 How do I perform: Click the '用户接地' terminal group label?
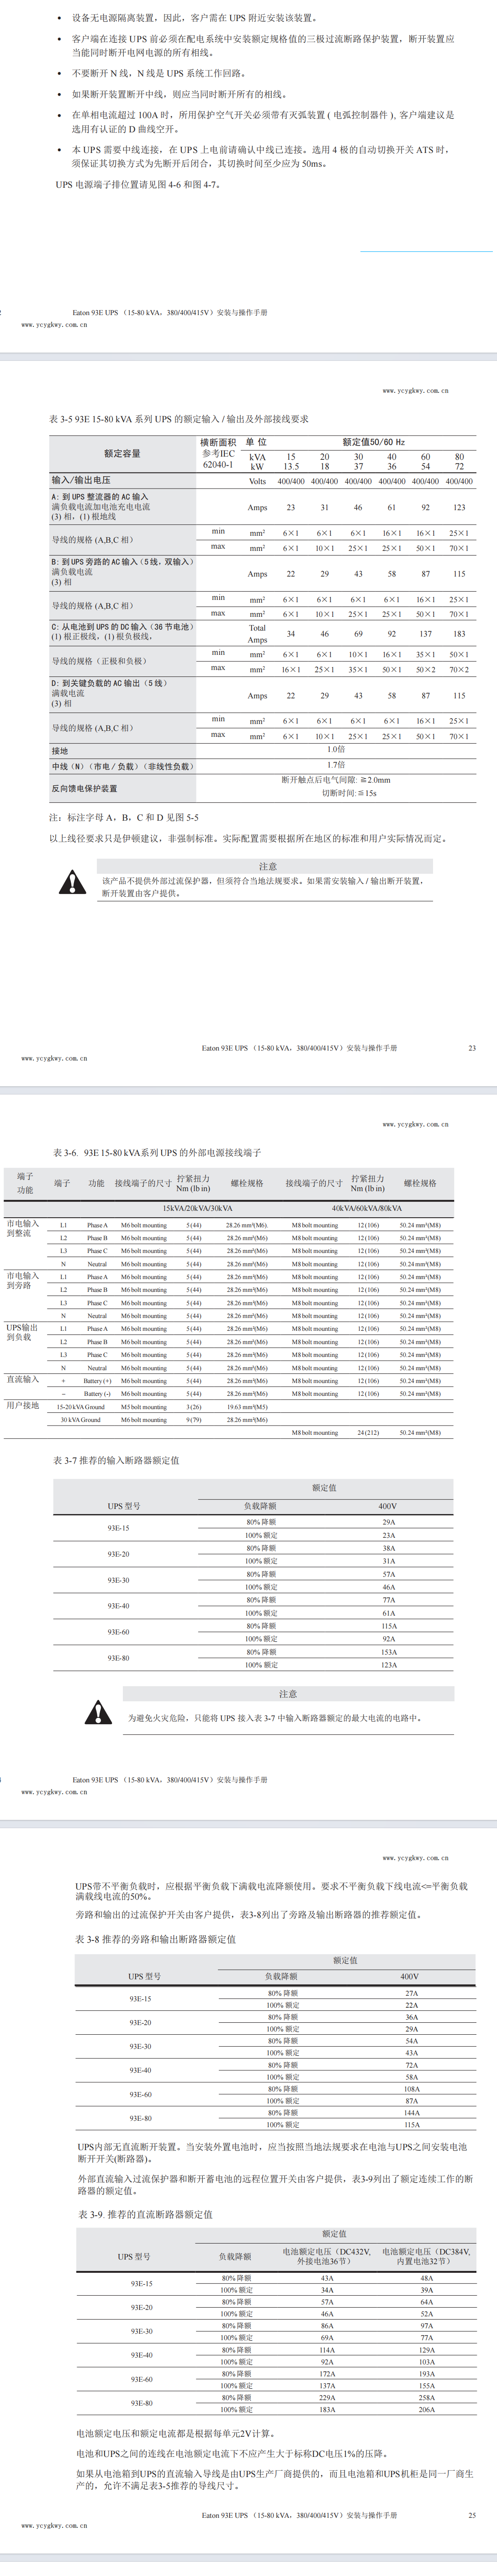click(22, 1405)
